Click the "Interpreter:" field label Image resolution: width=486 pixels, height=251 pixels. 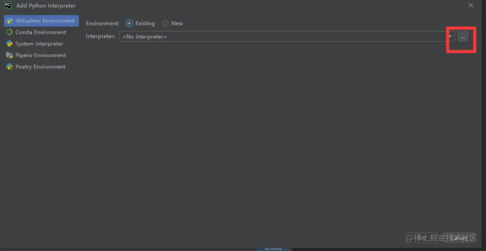(x=100, y=36)
